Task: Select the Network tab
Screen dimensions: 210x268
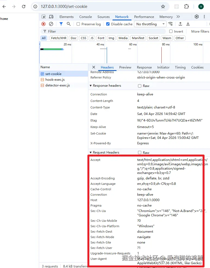Action: point(122,17)
